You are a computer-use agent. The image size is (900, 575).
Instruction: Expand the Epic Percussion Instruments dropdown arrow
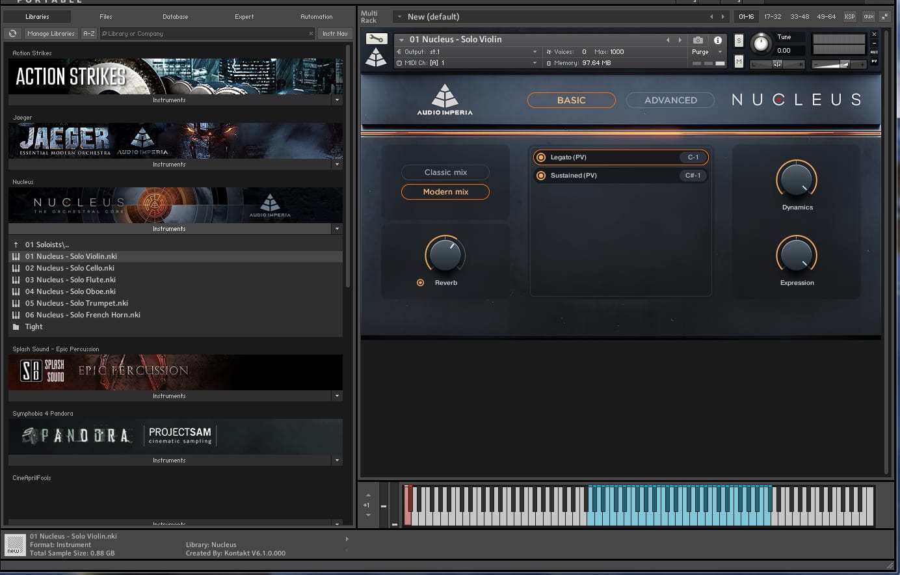tap(337, 396)
